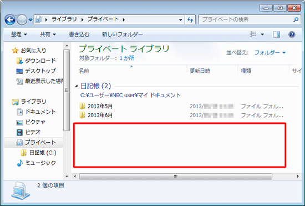Expand the arrow after プライベート breadcrumb
Screen dimensions: 305x206
[x=124, y=19]
